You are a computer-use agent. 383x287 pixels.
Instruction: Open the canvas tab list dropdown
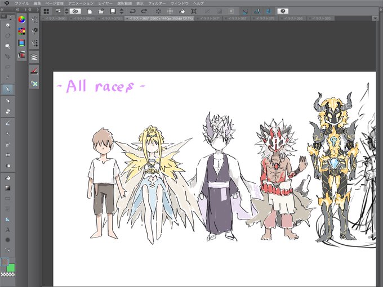pyautogui.click(x=375, y=19)
